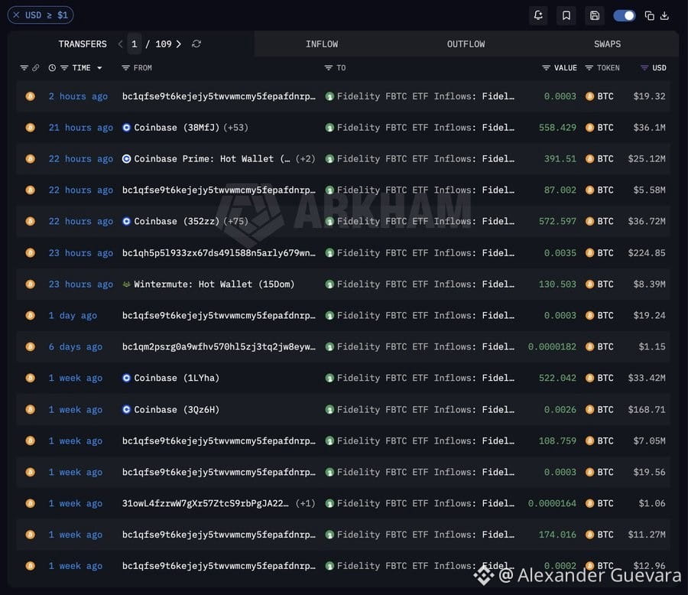The height and width of the screenshot is (595, 688).
Task: Click the USD amount $19.56
Action: [649, 472]
